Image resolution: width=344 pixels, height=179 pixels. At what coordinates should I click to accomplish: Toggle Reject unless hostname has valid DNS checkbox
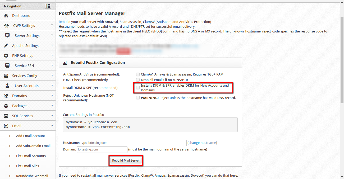click(x=138, y=98)
